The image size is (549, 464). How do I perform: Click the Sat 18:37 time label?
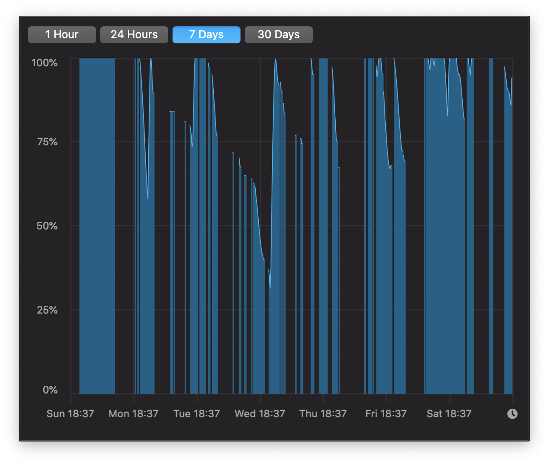(449, 414)
